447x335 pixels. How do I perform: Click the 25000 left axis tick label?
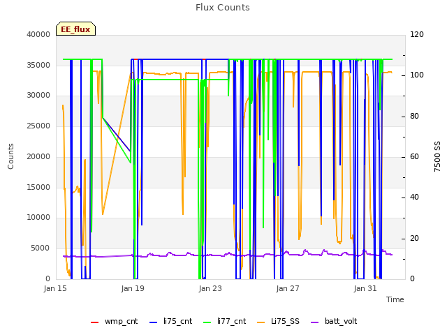pyautogui.click(x=38, y=126)
